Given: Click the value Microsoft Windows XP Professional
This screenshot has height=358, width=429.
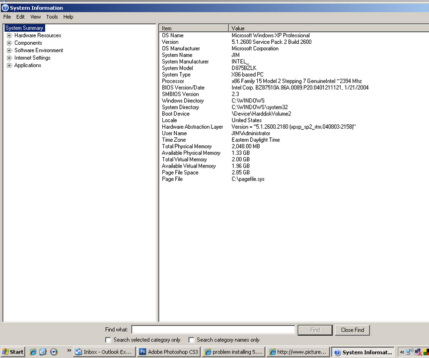Looking at the screenshot, I should click(x=271, y=35).
